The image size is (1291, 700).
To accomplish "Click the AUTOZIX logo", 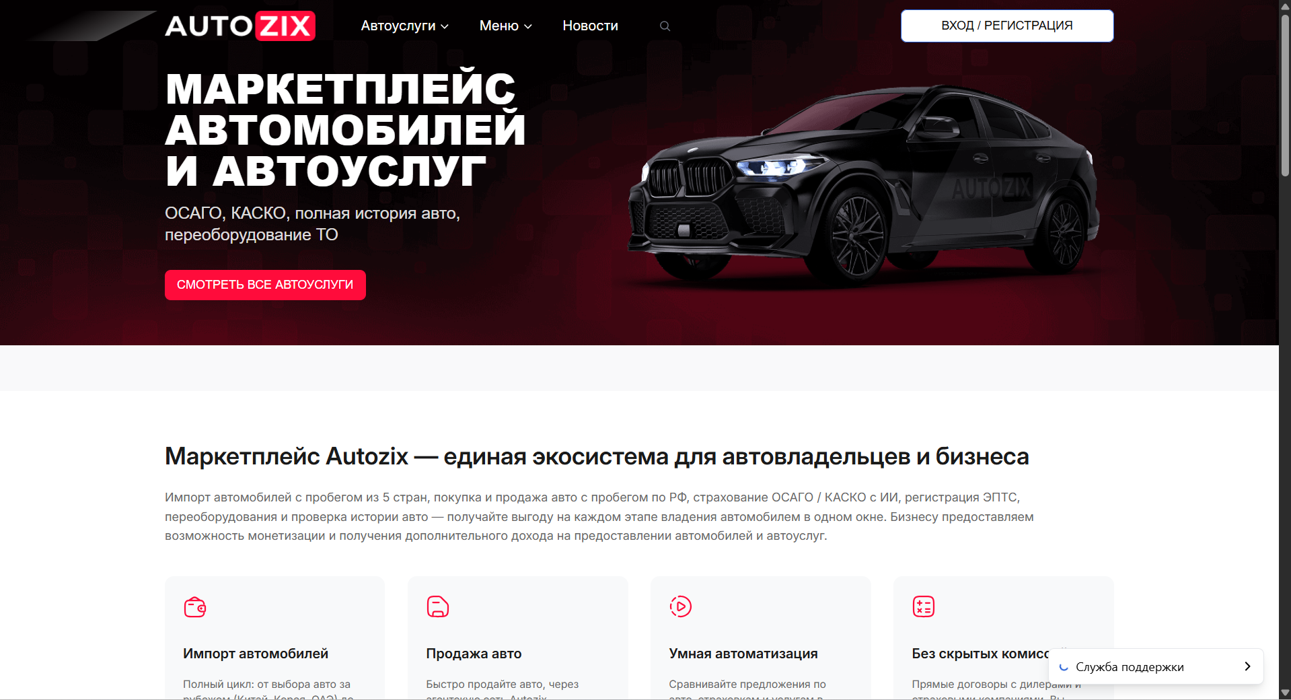I will click(x=240, y=26).
